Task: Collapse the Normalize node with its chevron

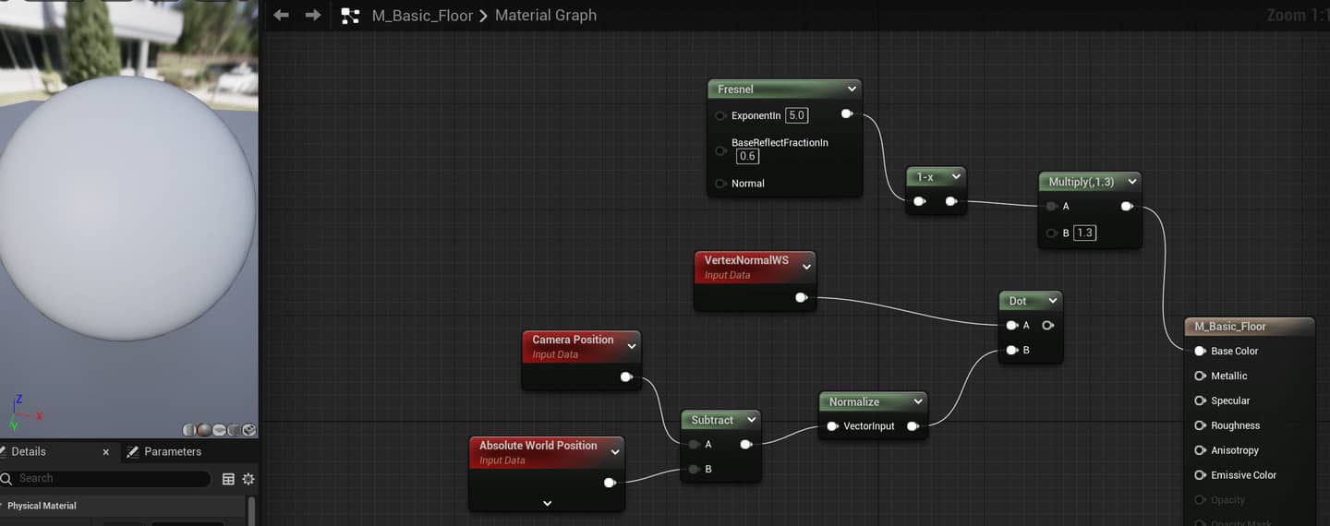Action: coord(917,401)
